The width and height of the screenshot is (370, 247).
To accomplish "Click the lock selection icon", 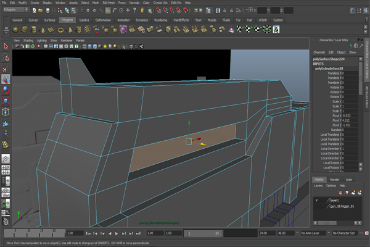I will point(142,10).
